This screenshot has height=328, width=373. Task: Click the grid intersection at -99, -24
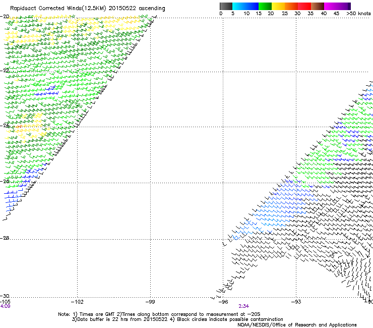pyautogui.click(x=150, y=127)
